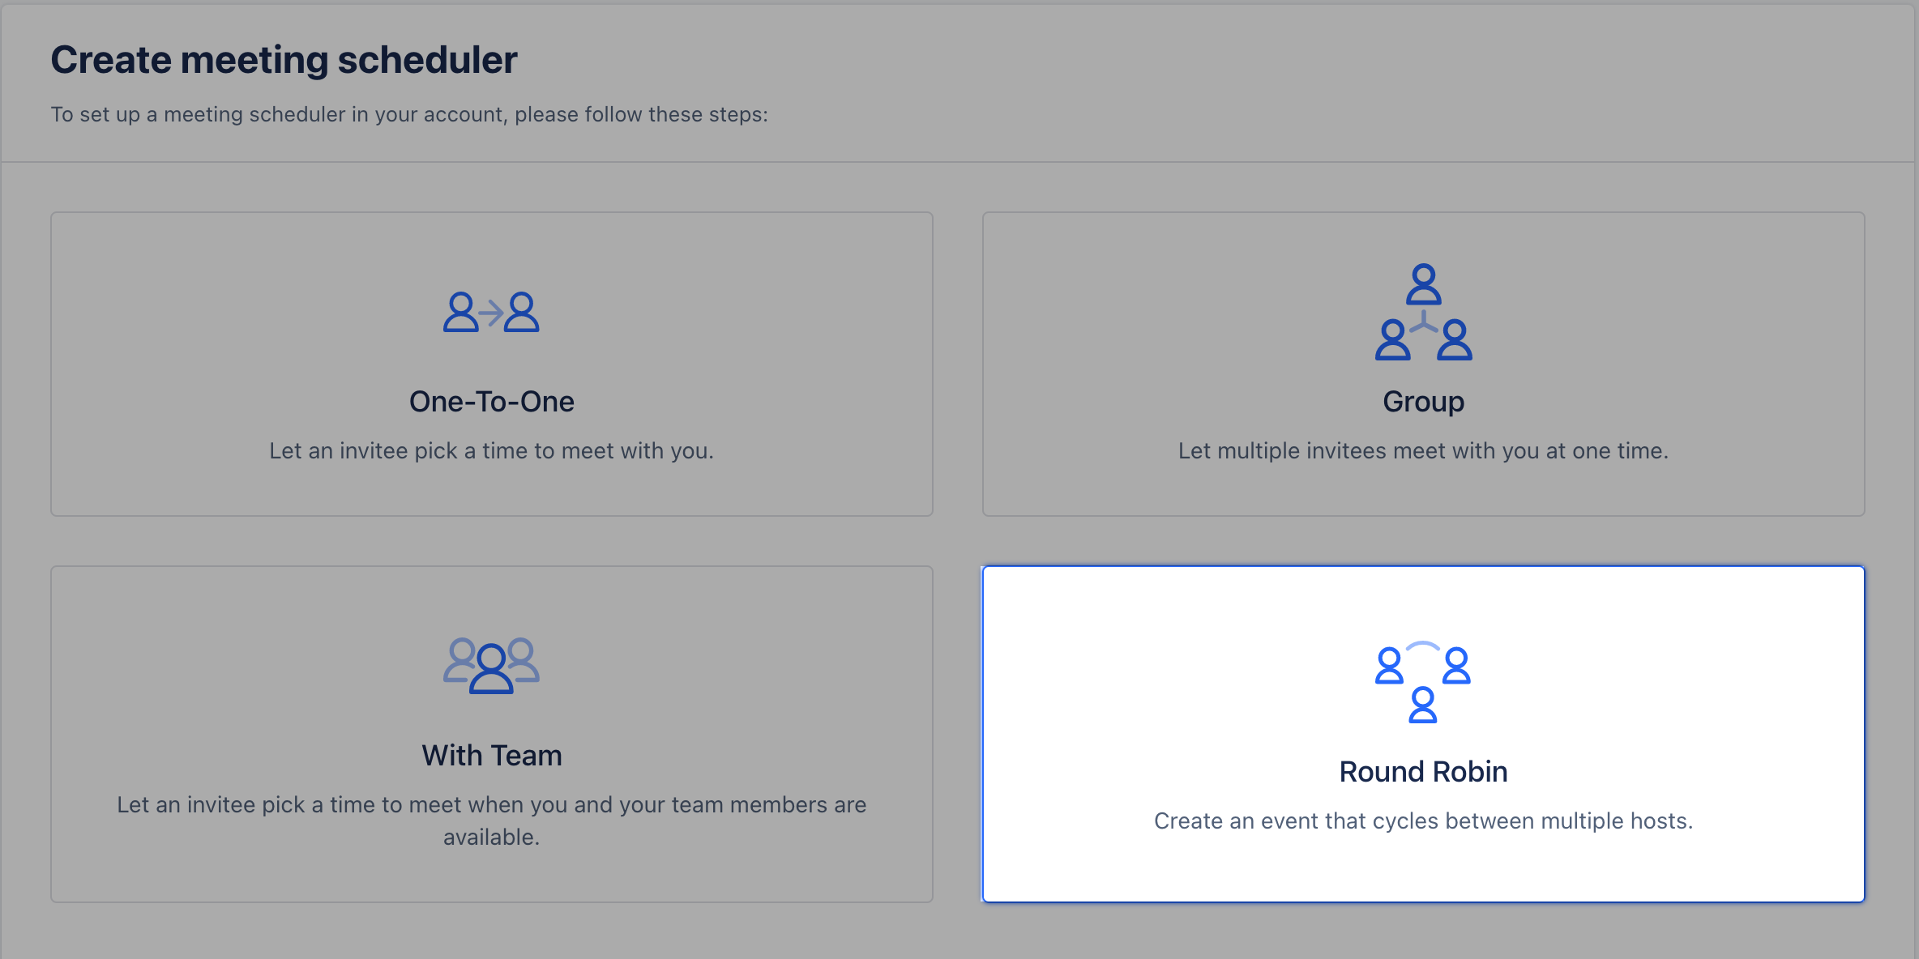This screenshot has width=1919, height=959.
Task: Click the Round Robin cycling hosts icon
Action: [1423, 682]
